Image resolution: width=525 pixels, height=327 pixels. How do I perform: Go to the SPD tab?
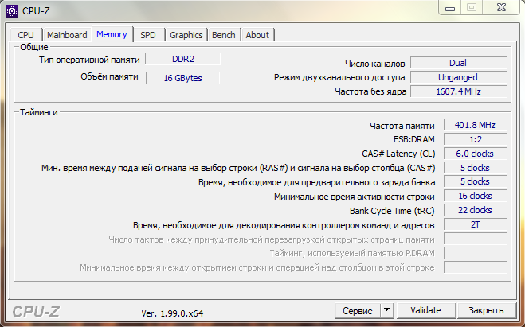[x=148, y=35]
